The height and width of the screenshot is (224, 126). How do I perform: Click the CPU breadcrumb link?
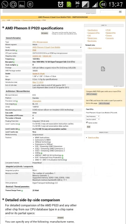click(3, 20)
